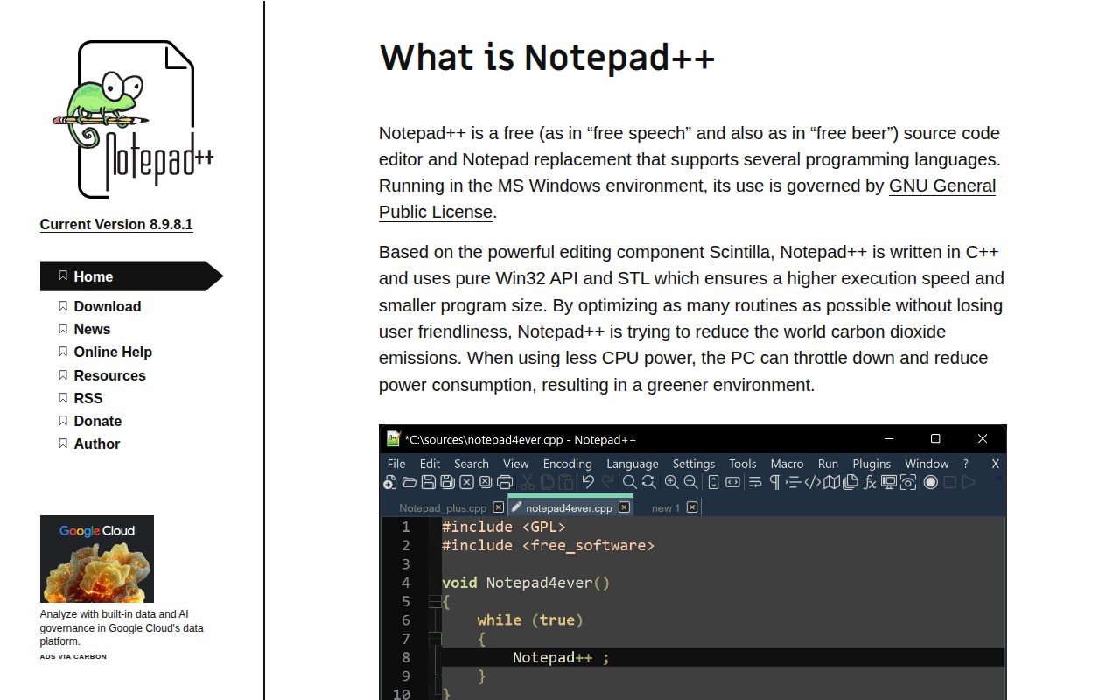Viewport: 1120px width, 700px height.
Task: Toggle the indent guide icon
Action: point(793,482)
